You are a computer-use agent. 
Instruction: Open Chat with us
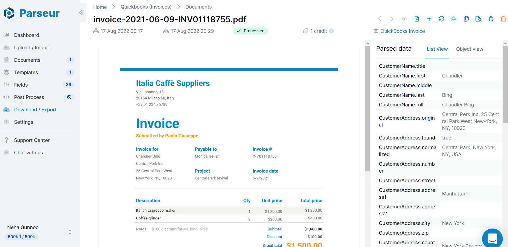tap(28, 153)
